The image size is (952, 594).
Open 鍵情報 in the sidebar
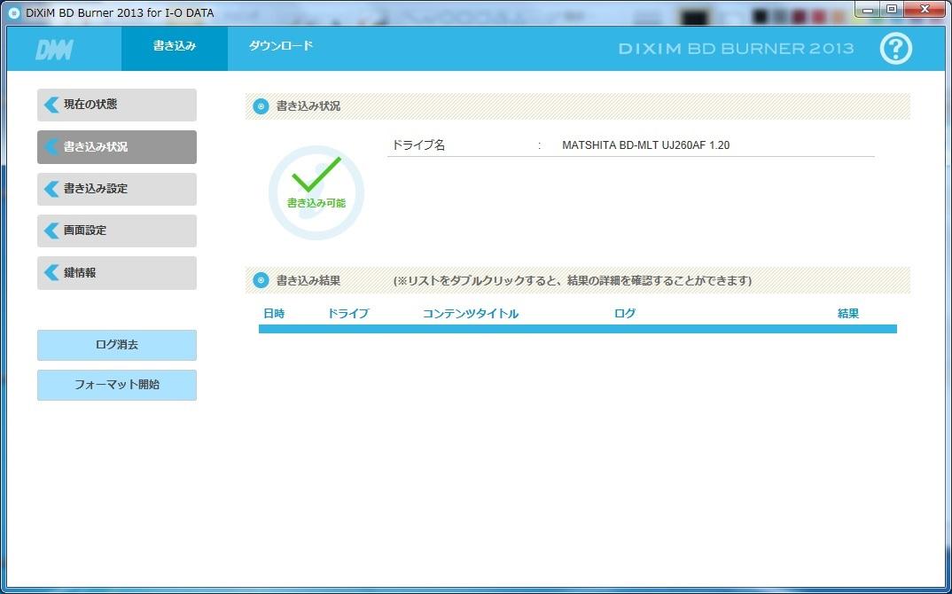pos(117,273)
